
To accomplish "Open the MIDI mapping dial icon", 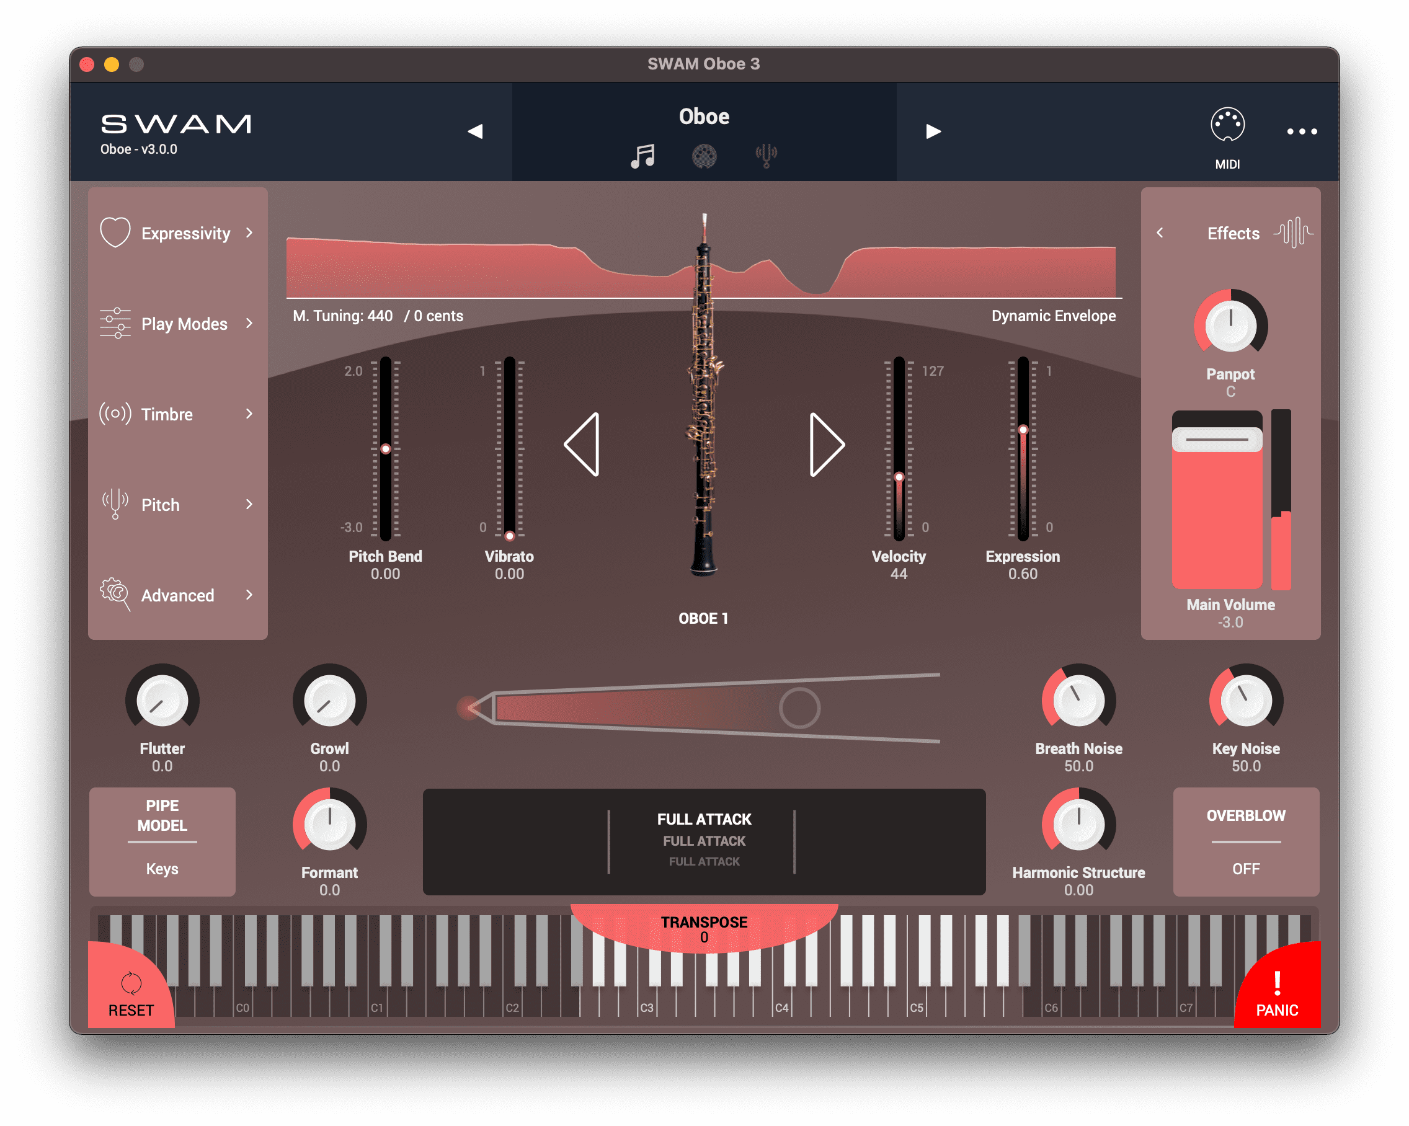I will (x=1227, y=124).
